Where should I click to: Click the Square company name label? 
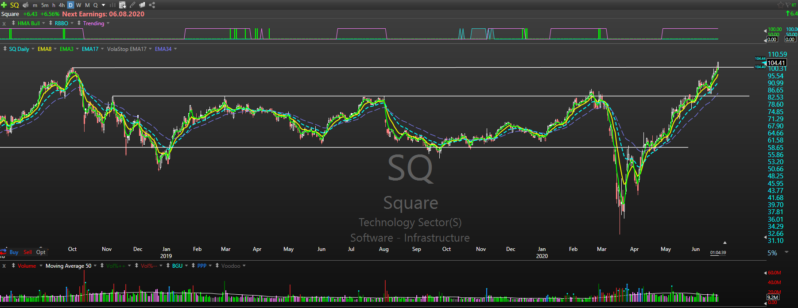coord(10,14)
